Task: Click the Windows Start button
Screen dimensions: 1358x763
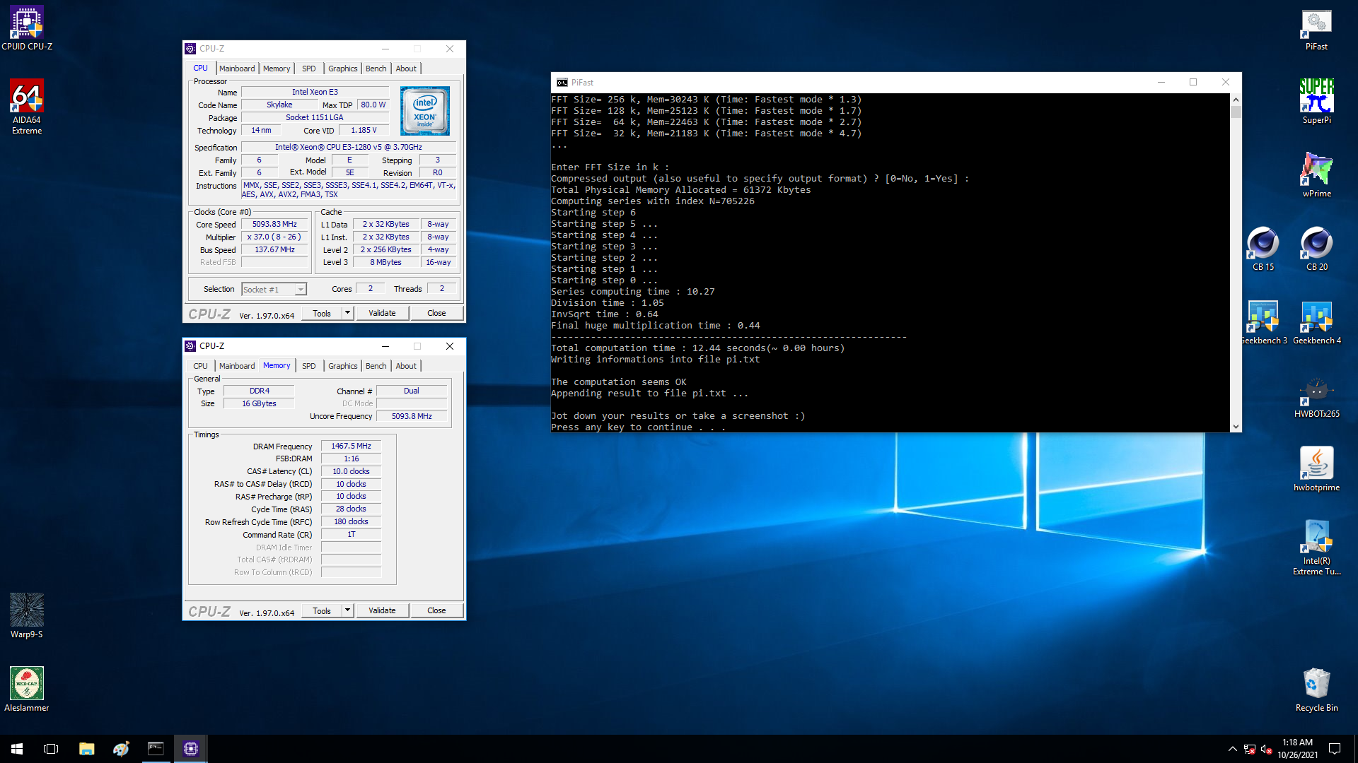Action: point(17,749)
